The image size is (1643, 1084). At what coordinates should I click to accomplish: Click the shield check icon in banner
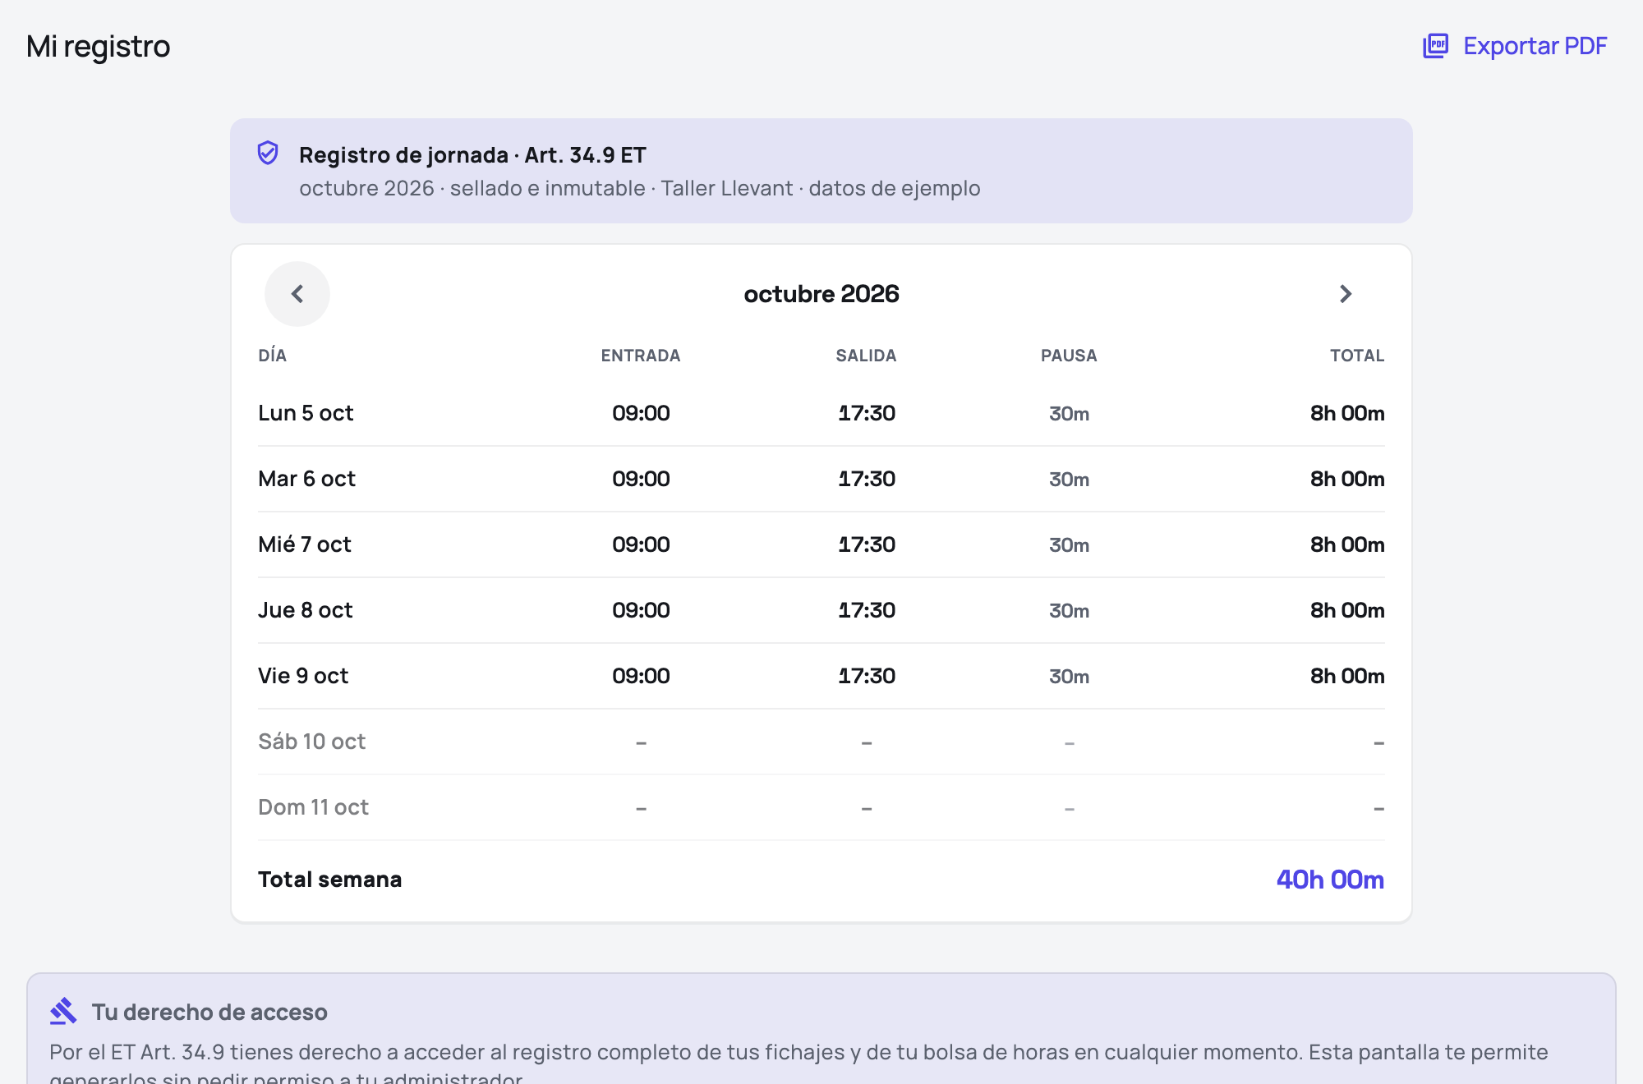tap(268, 154)
